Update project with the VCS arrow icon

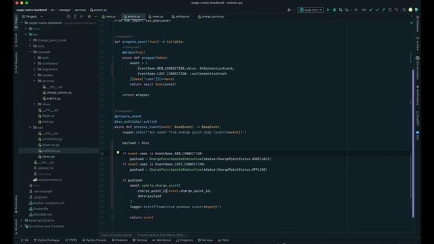coord(371,9)
